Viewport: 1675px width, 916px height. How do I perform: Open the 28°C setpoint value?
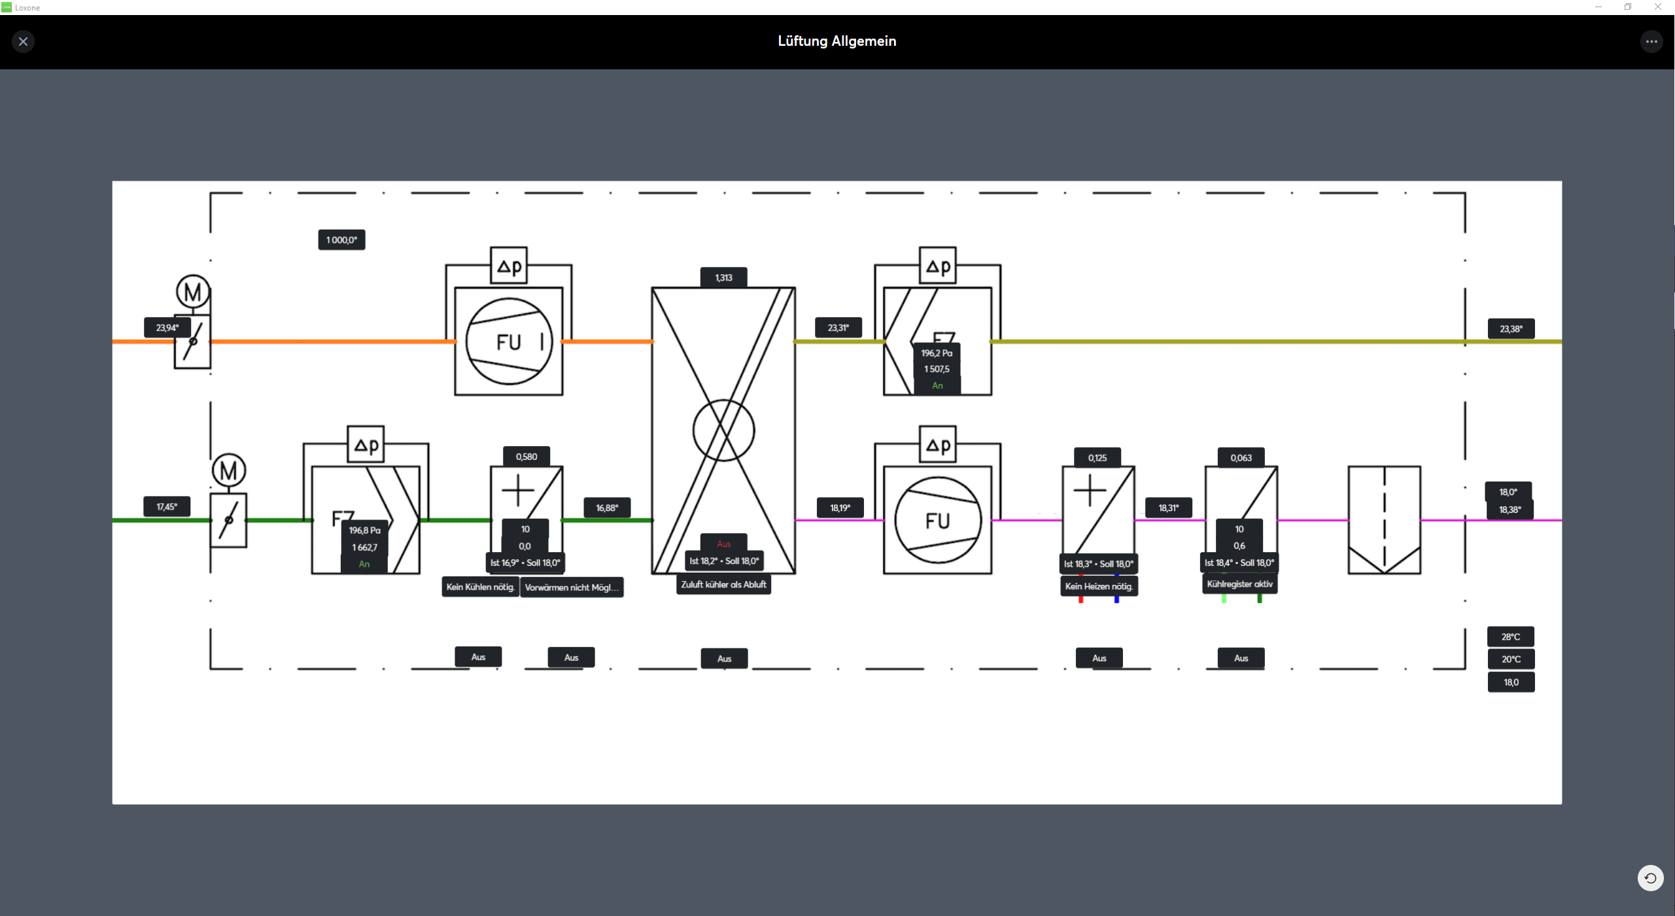1510,637
